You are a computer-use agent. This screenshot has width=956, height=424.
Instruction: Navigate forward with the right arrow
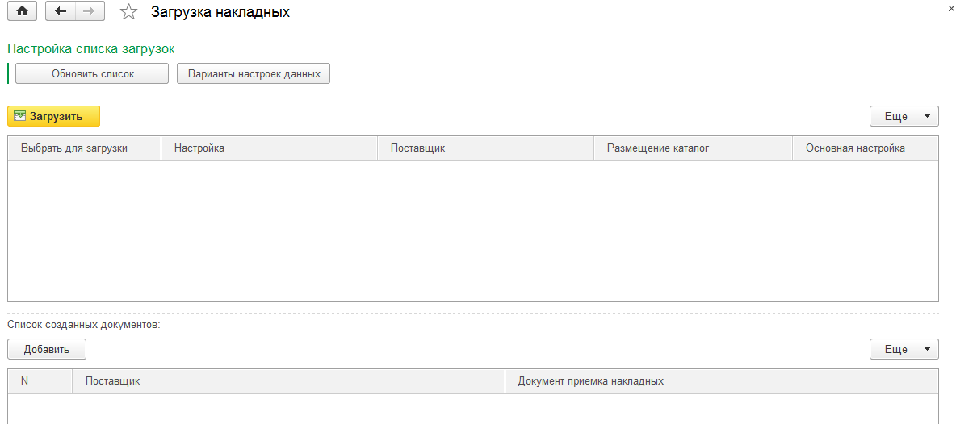coord(90,11)
